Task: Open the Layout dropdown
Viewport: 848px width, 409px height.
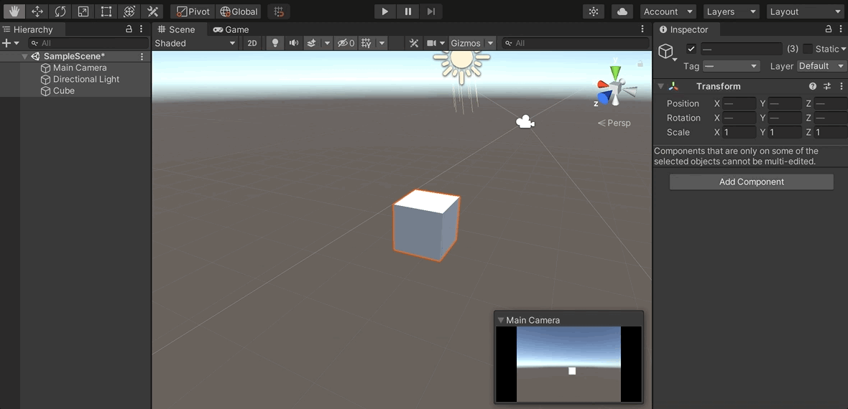Action: coord(804,11)
